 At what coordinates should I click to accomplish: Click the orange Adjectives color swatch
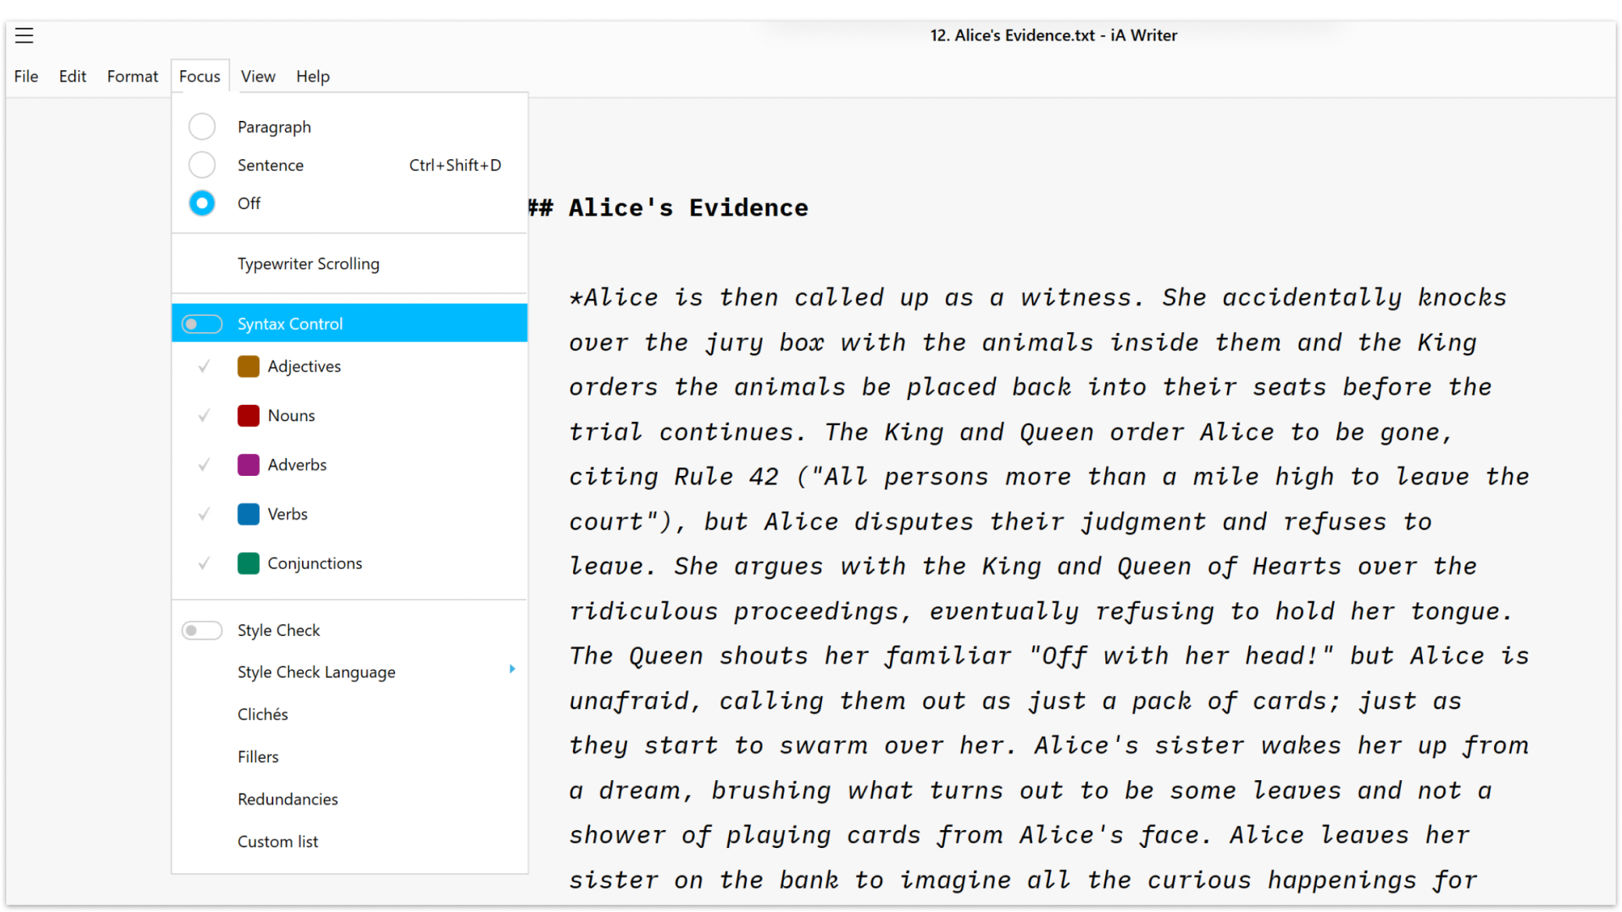[248, 366]
